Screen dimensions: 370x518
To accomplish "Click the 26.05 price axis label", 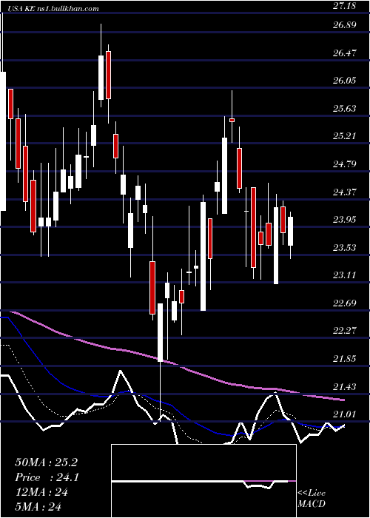I will coord(345,81).
